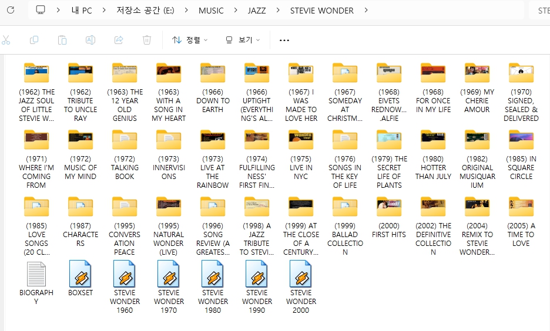Select the STEVIE WONDER 1980 playlist file
The height and width of the screenshot is (331, 550).
click(x=213, y=273)
